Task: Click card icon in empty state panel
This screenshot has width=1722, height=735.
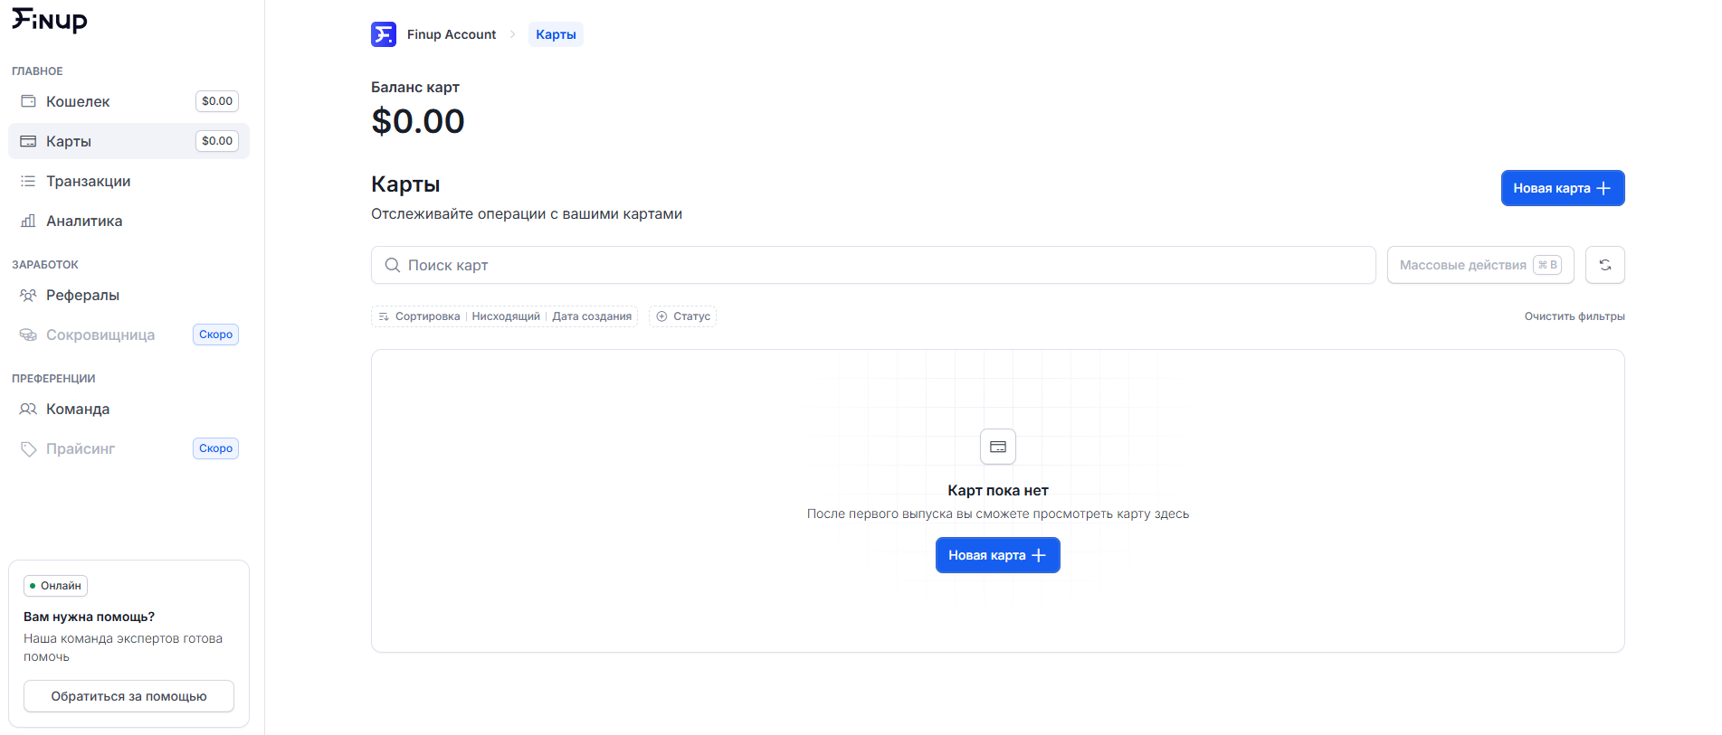Action: (x=997, y=447)
